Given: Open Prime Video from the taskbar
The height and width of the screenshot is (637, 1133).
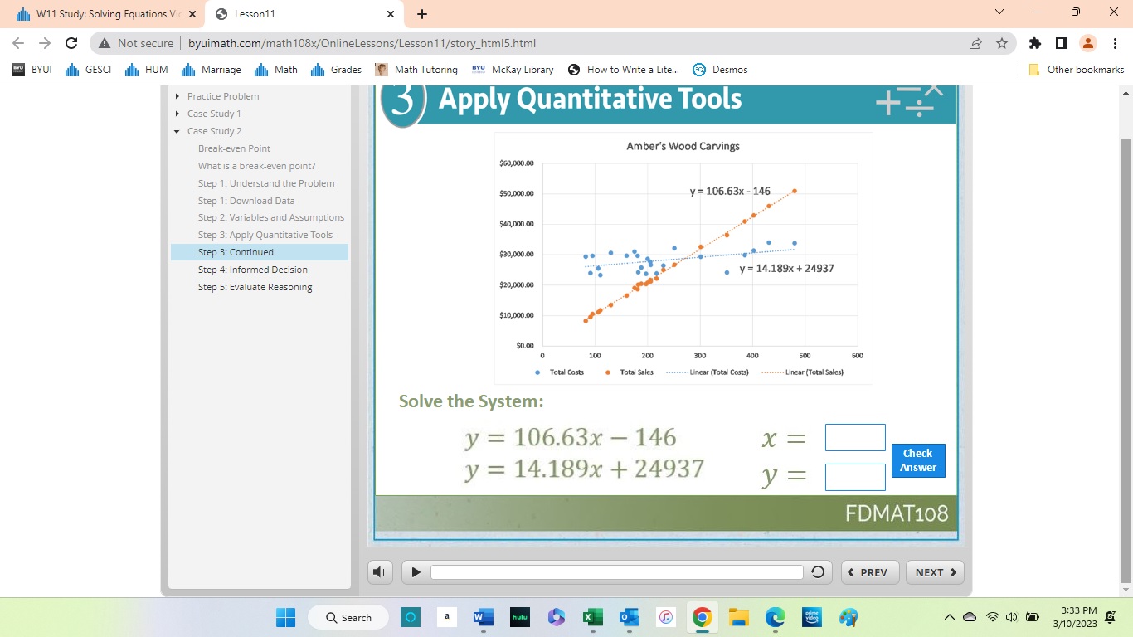Looking at the screenshot, I should (811, 617).
